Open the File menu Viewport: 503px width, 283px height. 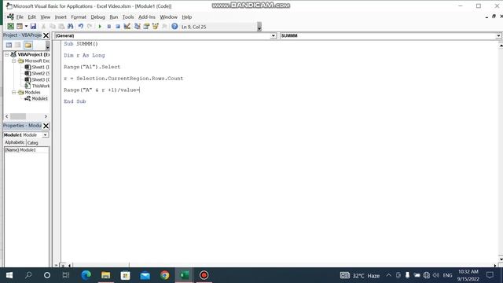pyautogui.click(x=20, y=17)
